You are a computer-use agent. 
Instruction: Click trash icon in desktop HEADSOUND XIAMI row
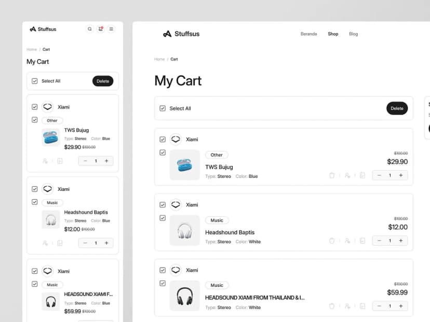pos(332,306)
